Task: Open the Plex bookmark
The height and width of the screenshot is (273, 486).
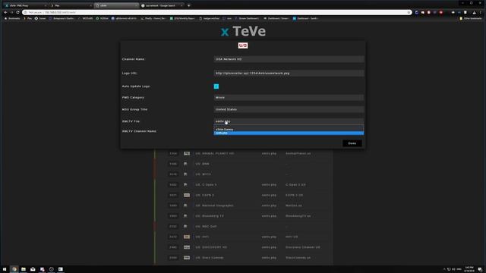Action: tap(27, 18)
